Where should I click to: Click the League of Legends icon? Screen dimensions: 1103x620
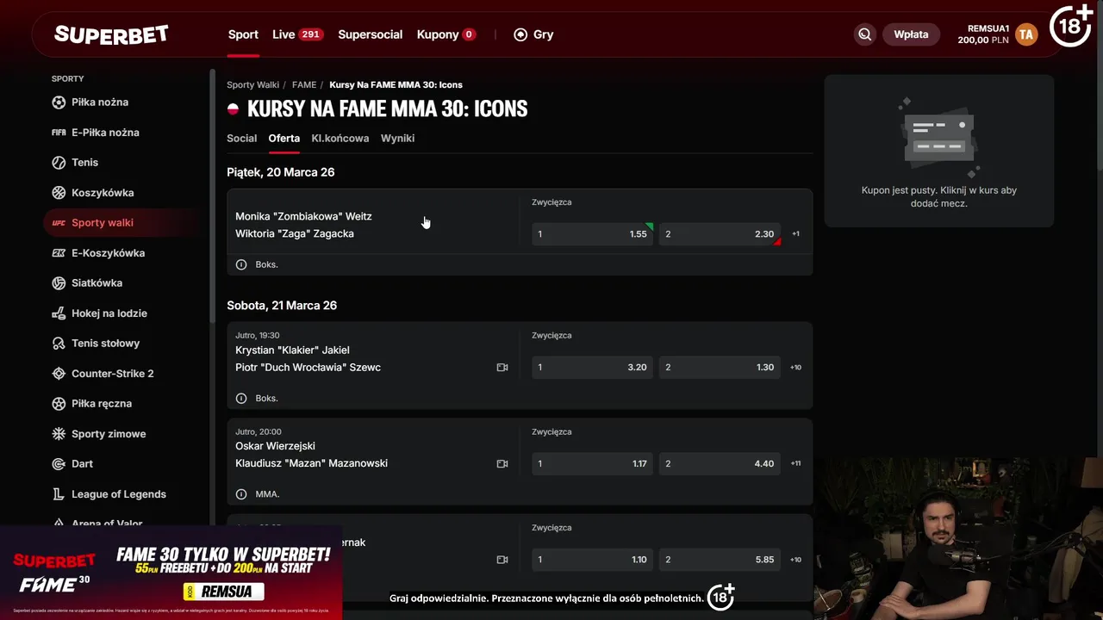[x=59, y=494]
